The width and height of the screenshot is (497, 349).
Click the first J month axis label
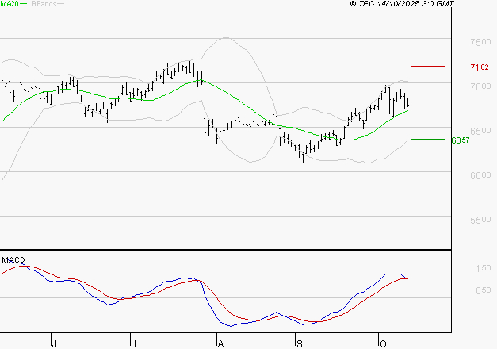point(55,344)
